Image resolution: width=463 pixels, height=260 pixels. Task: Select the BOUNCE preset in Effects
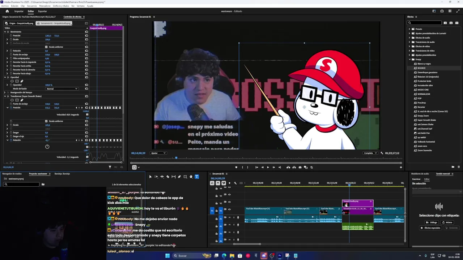tap(421, 68)
